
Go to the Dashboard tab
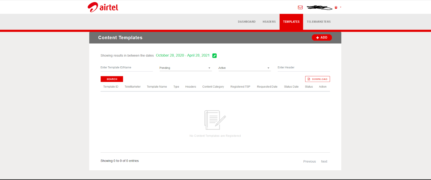(246, 22)
